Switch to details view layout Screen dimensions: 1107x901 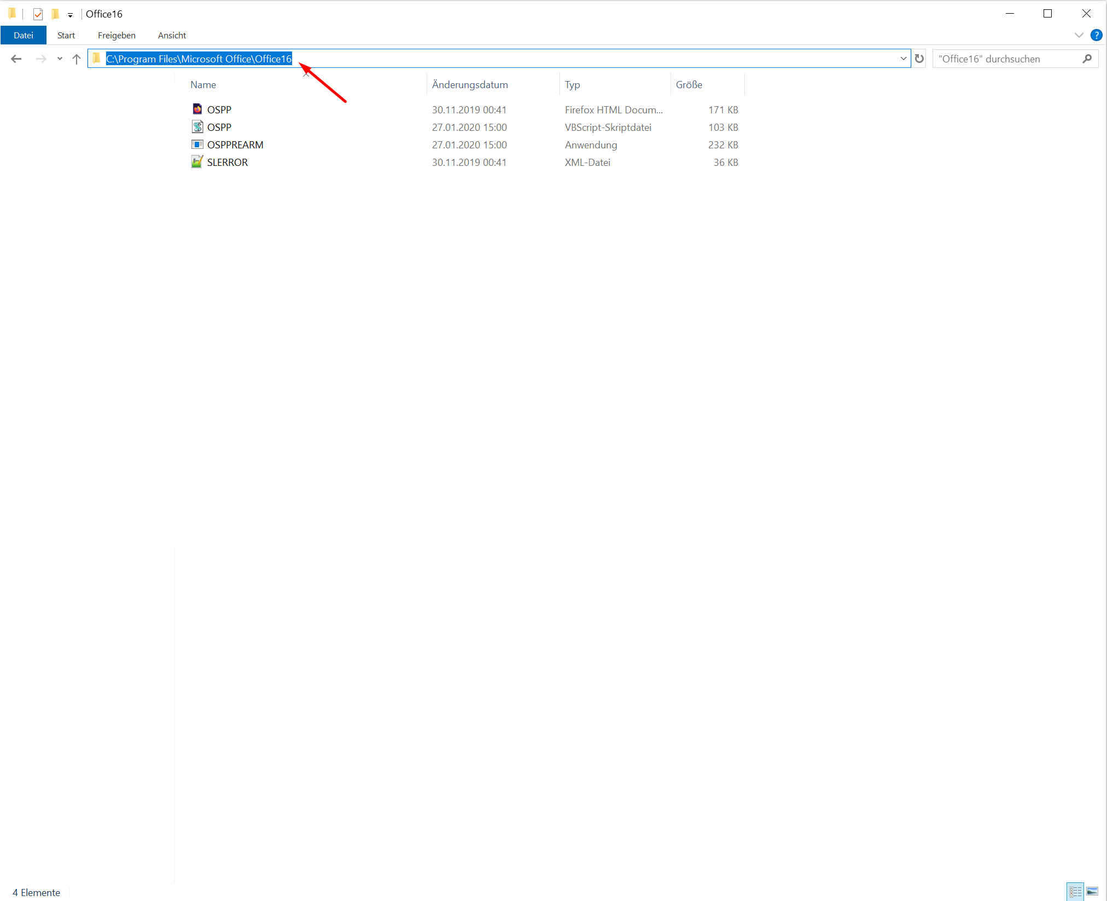[1075, 892]
